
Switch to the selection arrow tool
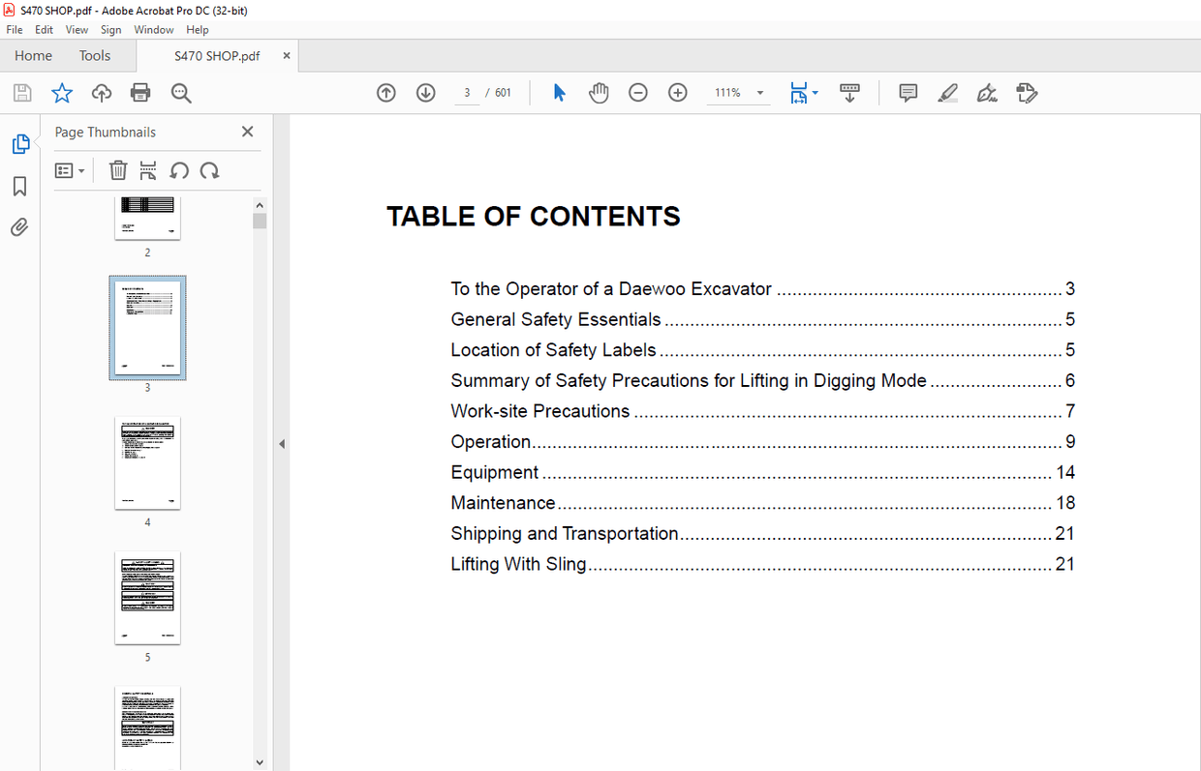559,92
